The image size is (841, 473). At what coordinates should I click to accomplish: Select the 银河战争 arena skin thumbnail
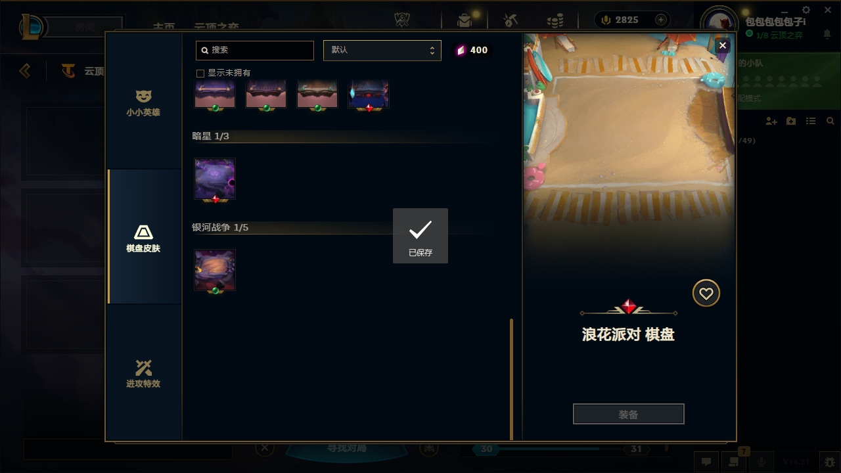(215, 270)
